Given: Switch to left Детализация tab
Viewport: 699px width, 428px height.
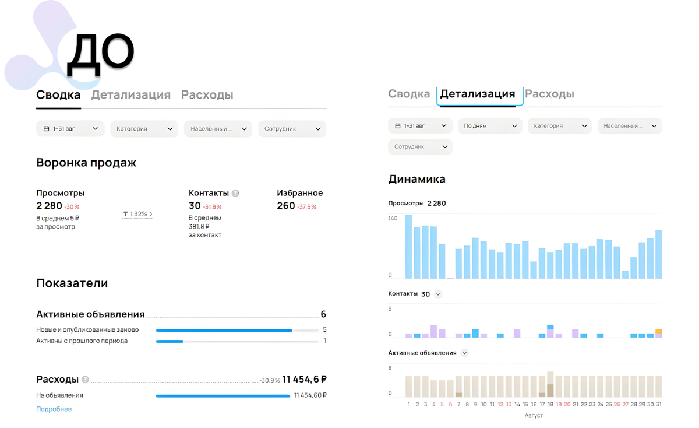Looking at the screenshot, I should click(x=131, y=95).
